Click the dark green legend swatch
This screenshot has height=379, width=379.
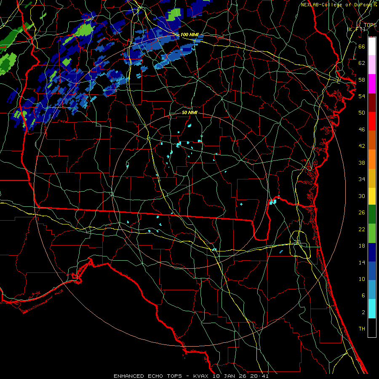372,214
